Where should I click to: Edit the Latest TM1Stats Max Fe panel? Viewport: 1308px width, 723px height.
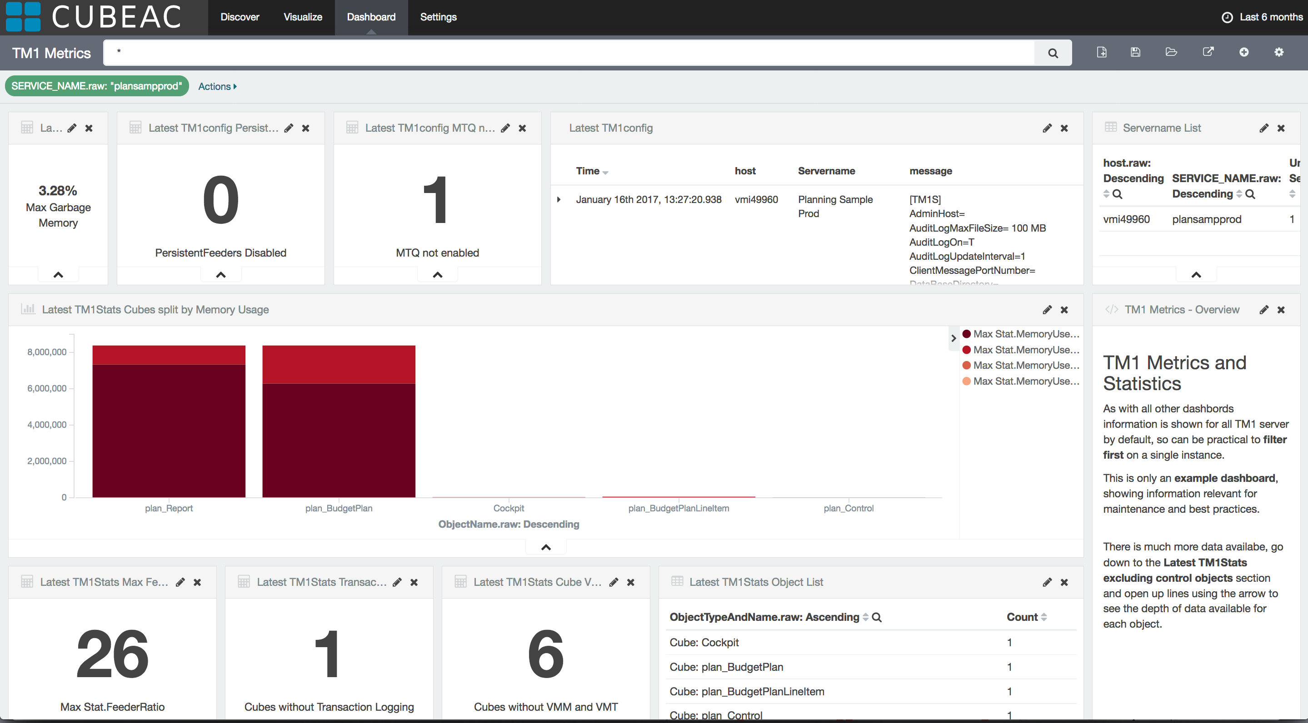pyautogui.click(x=180, y=583)
